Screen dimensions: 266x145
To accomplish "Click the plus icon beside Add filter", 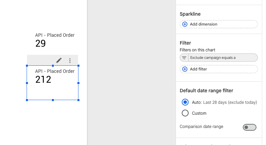I will pos(185,69).
